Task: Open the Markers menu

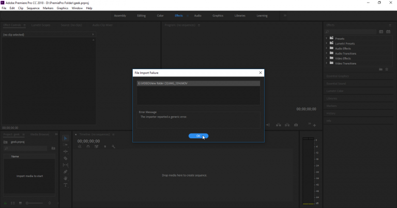Action: [x=48, y=8]
